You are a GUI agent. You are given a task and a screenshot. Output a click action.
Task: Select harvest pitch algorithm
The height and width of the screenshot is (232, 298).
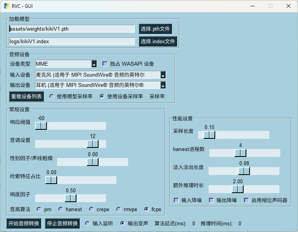point(61,209)
